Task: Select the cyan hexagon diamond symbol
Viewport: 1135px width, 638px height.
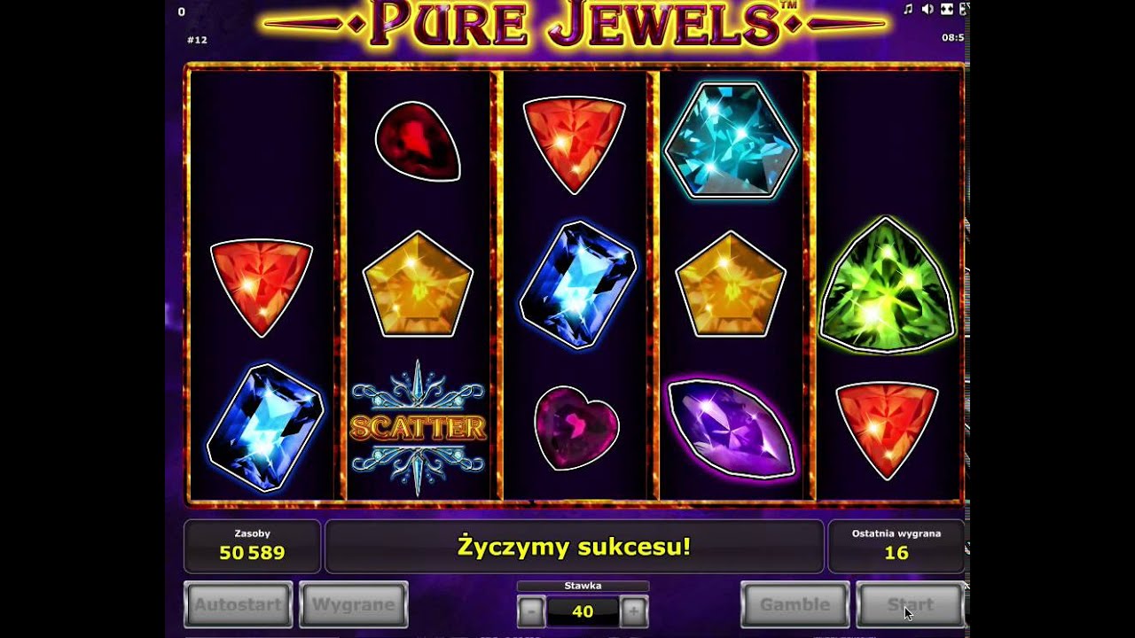Action: 732,140
